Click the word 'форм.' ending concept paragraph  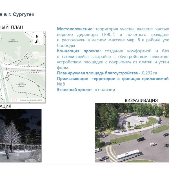pyautogui.click(x=63, y=68)
